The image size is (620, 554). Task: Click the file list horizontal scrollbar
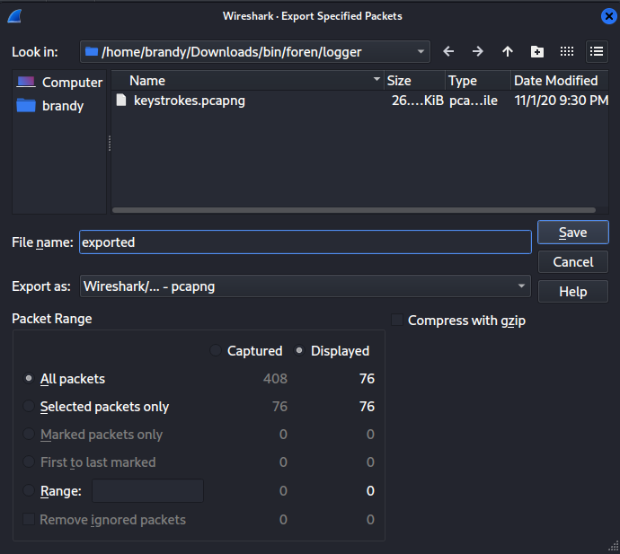[354, 210]
